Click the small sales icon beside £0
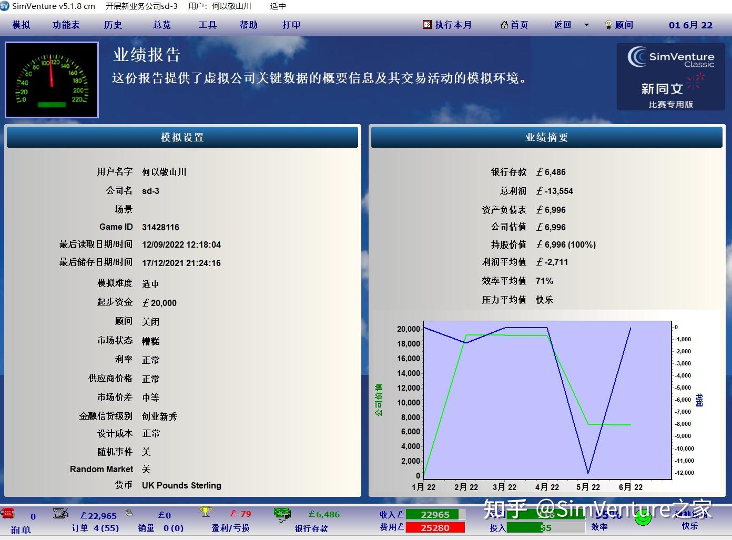Viewport: 732px width, 540px height. [x=129, y=513]
